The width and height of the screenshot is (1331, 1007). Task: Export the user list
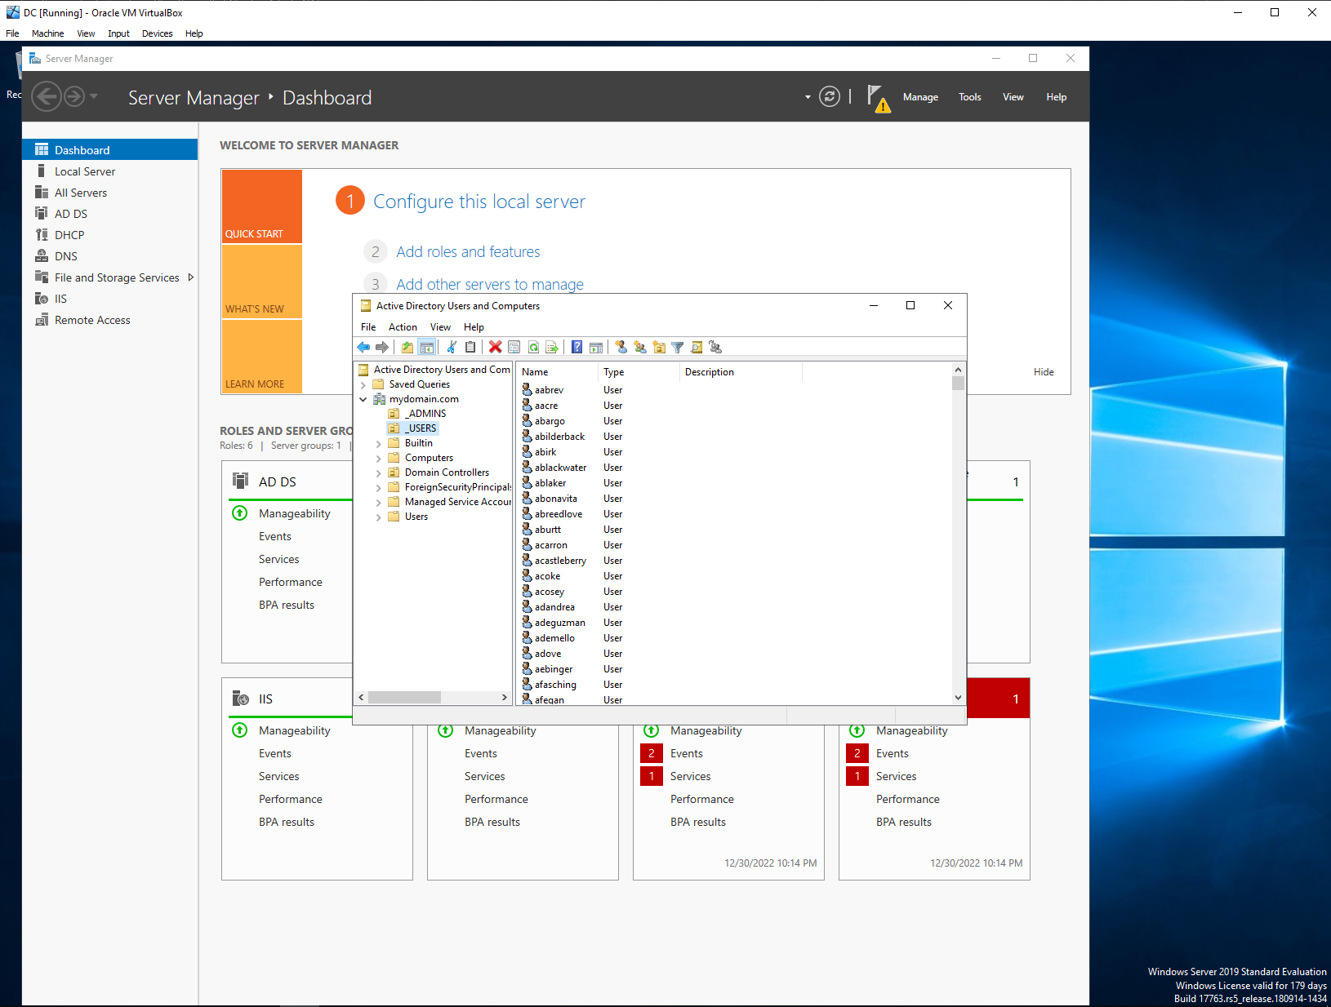pyautogui.click(x=552, y=347)
